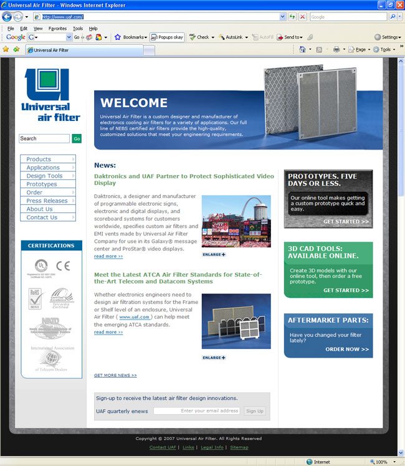
Task: Click the spell Check button
Action: [x=199, y=37]
